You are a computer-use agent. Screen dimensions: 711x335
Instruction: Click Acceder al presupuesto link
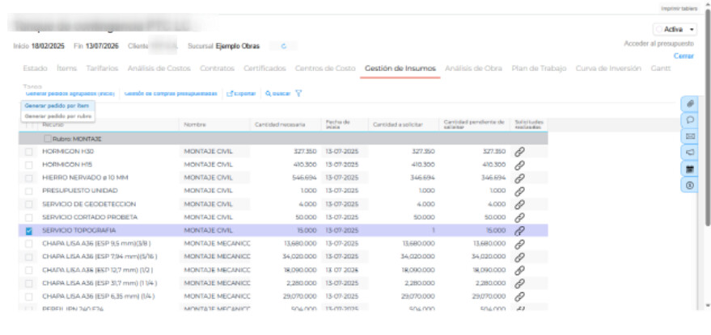pos(658,43)
